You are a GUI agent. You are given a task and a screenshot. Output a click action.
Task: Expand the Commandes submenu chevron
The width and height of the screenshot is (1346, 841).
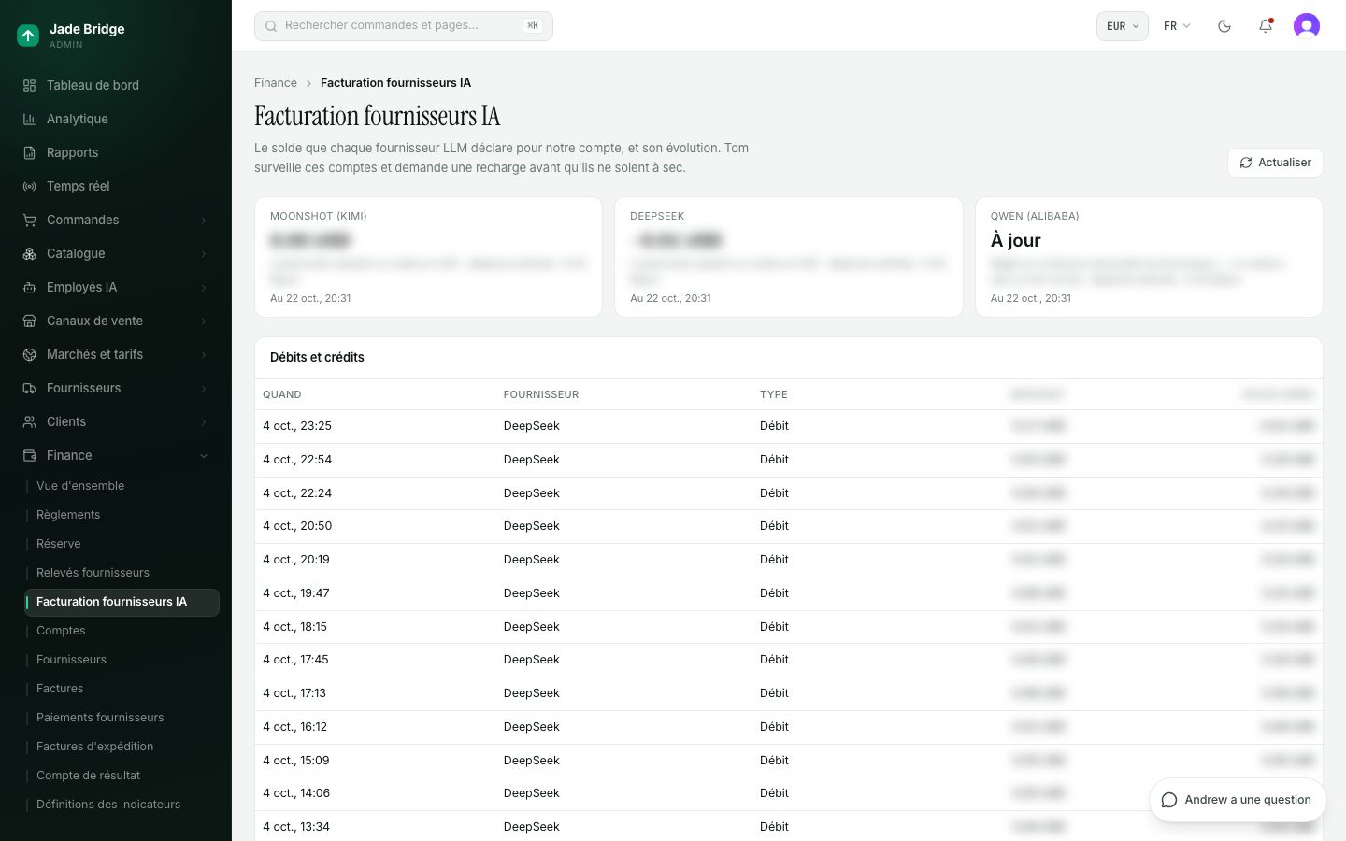pos(204,221)
